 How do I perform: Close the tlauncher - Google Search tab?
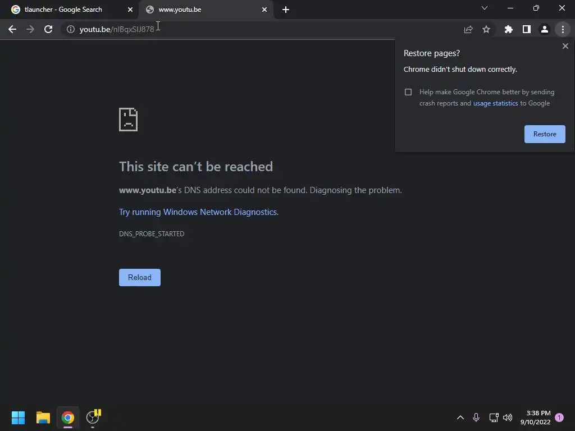pyautogui.click(x=130, y=10)
